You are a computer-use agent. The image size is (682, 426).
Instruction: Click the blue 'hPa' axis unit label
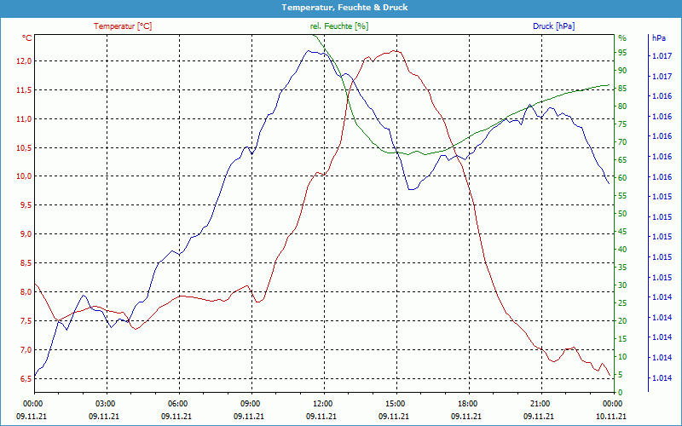pyautogui.click(x=659, y=38)
